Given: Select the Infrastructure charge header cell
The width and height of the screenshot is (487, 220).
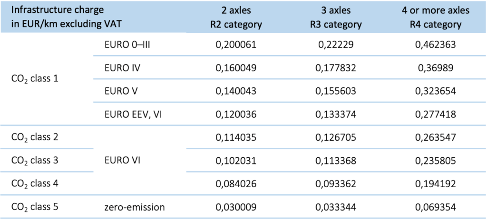Looking at the screenshot, I should point(63,17).
